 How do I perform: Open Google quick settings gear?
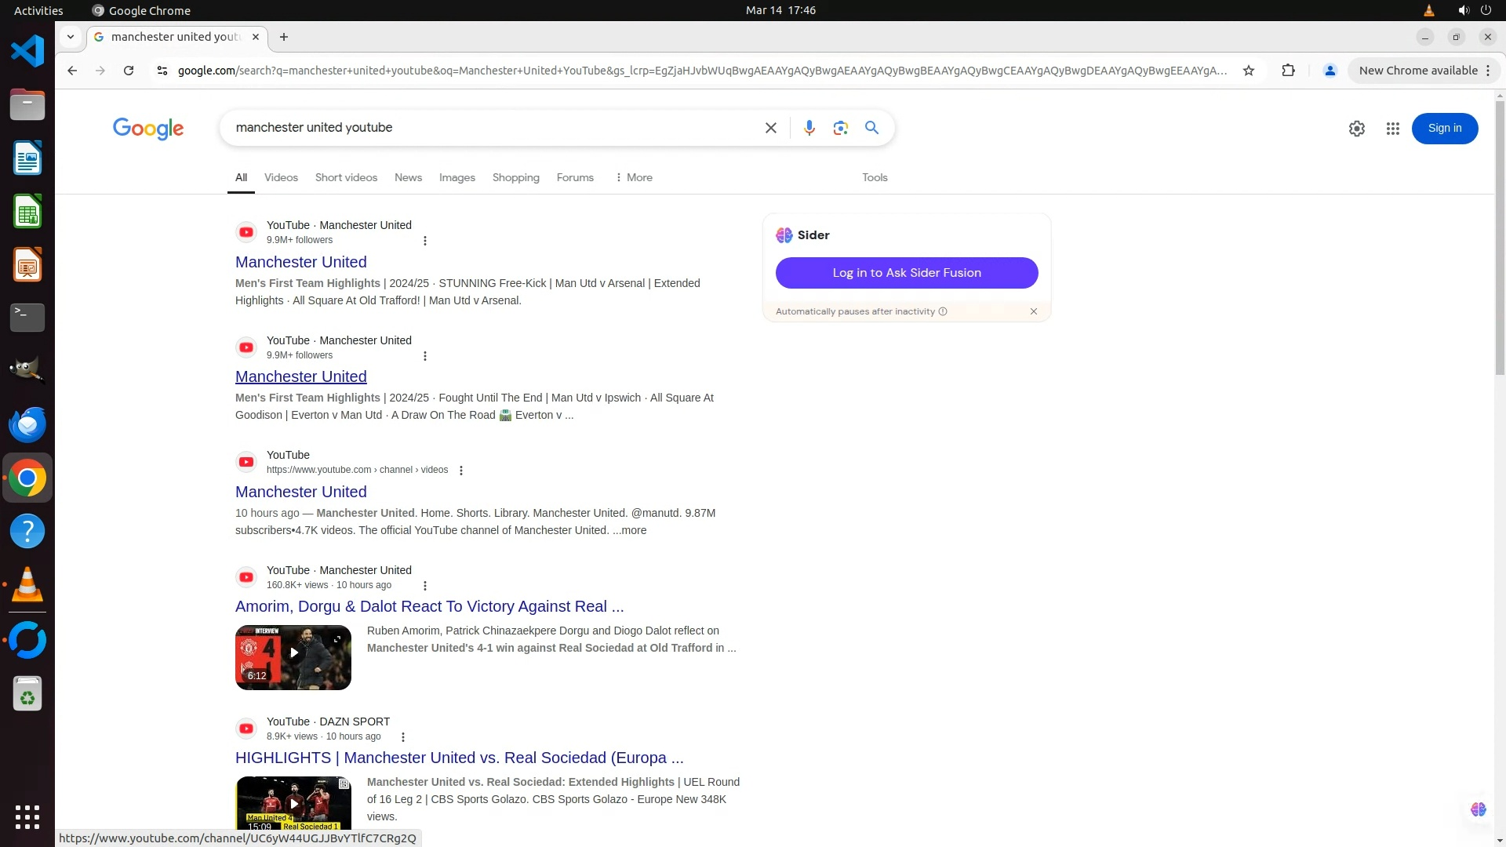(x=1356, y=129)
